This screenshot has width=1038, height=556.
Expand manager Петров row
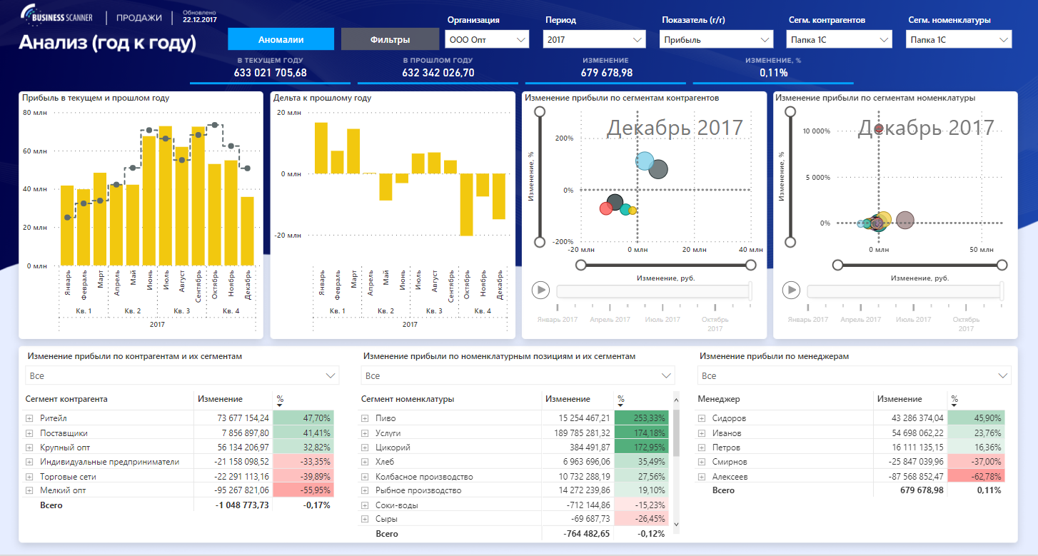[x=702, y=448]
